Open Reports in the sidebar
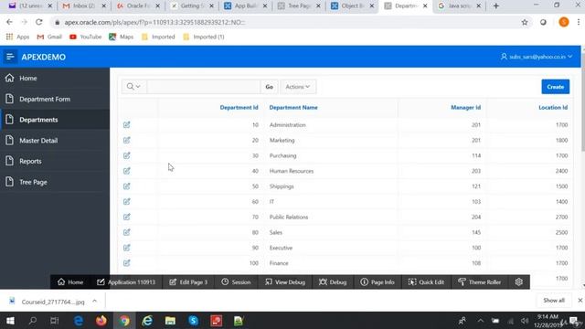The height and width of the screenshot is (329, 585). (x=55, y=161)
